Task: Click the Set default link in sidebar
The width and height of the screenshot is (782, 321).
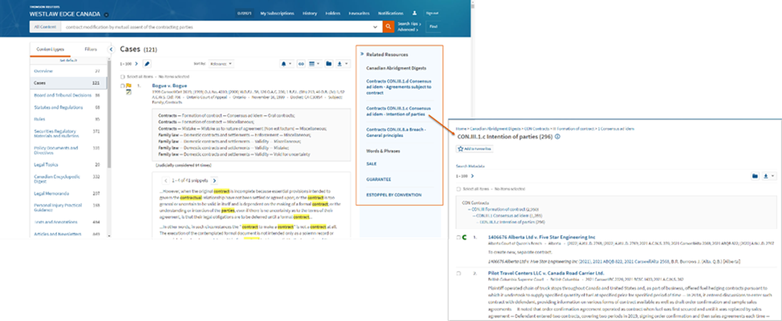Action: click(68, 60)
